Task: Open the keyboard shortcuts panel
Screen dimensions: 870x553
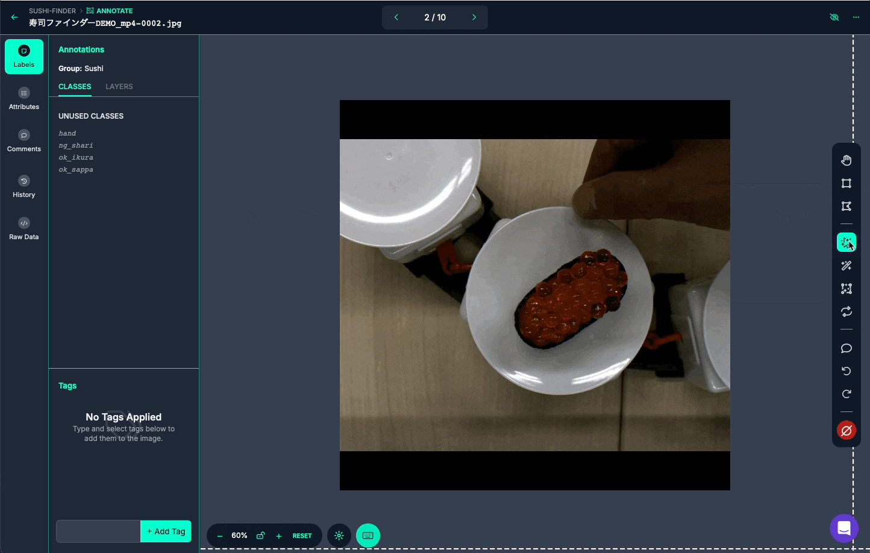Action: coord(368,535)
